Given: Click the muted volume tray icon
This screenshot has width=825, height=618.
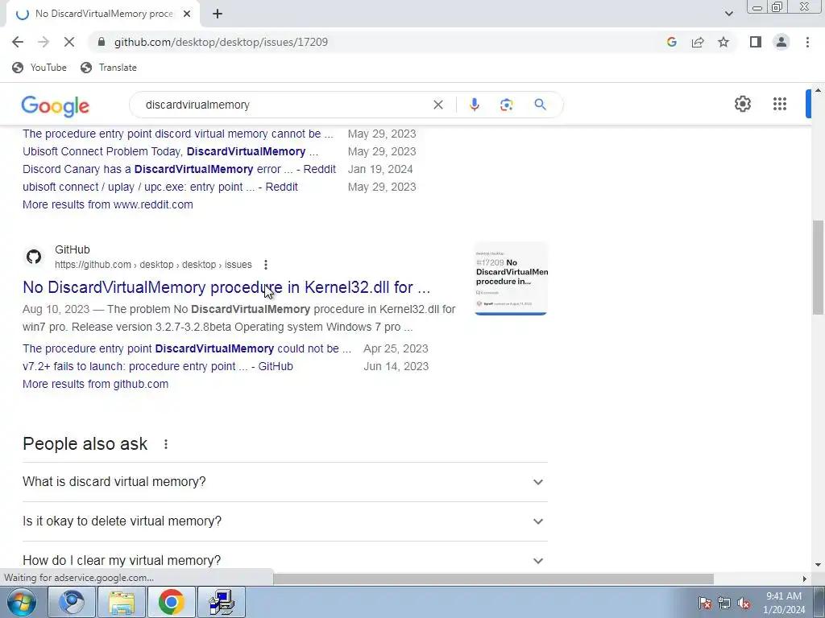Looking at the screenshot, I should (x=744, y=604).
